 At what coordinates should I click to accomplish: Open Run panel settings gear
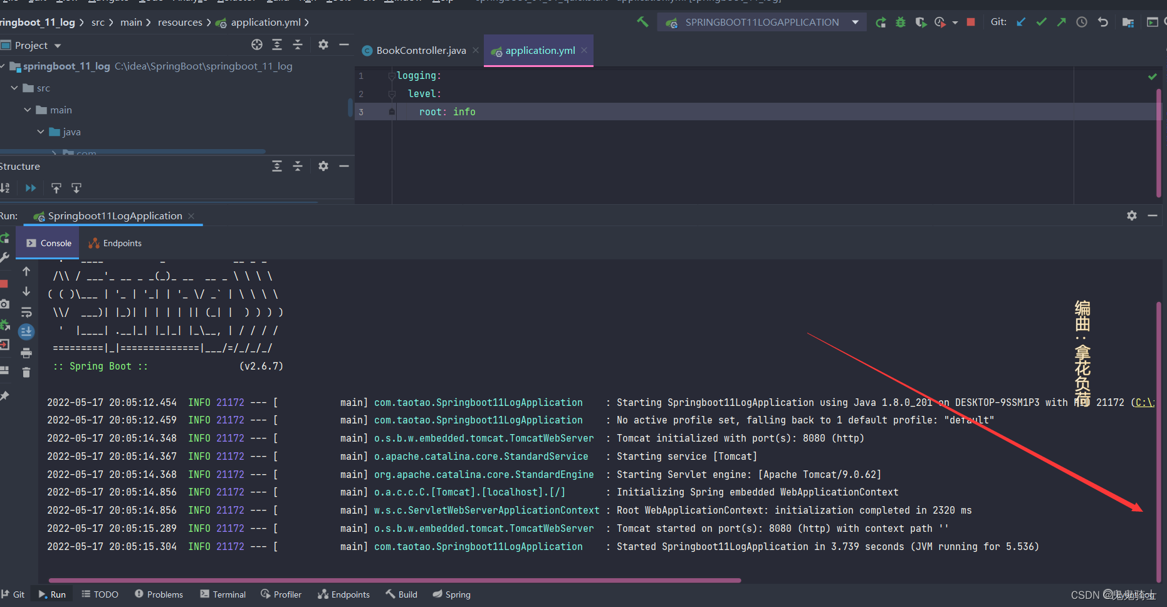(x=1132, y=215)
